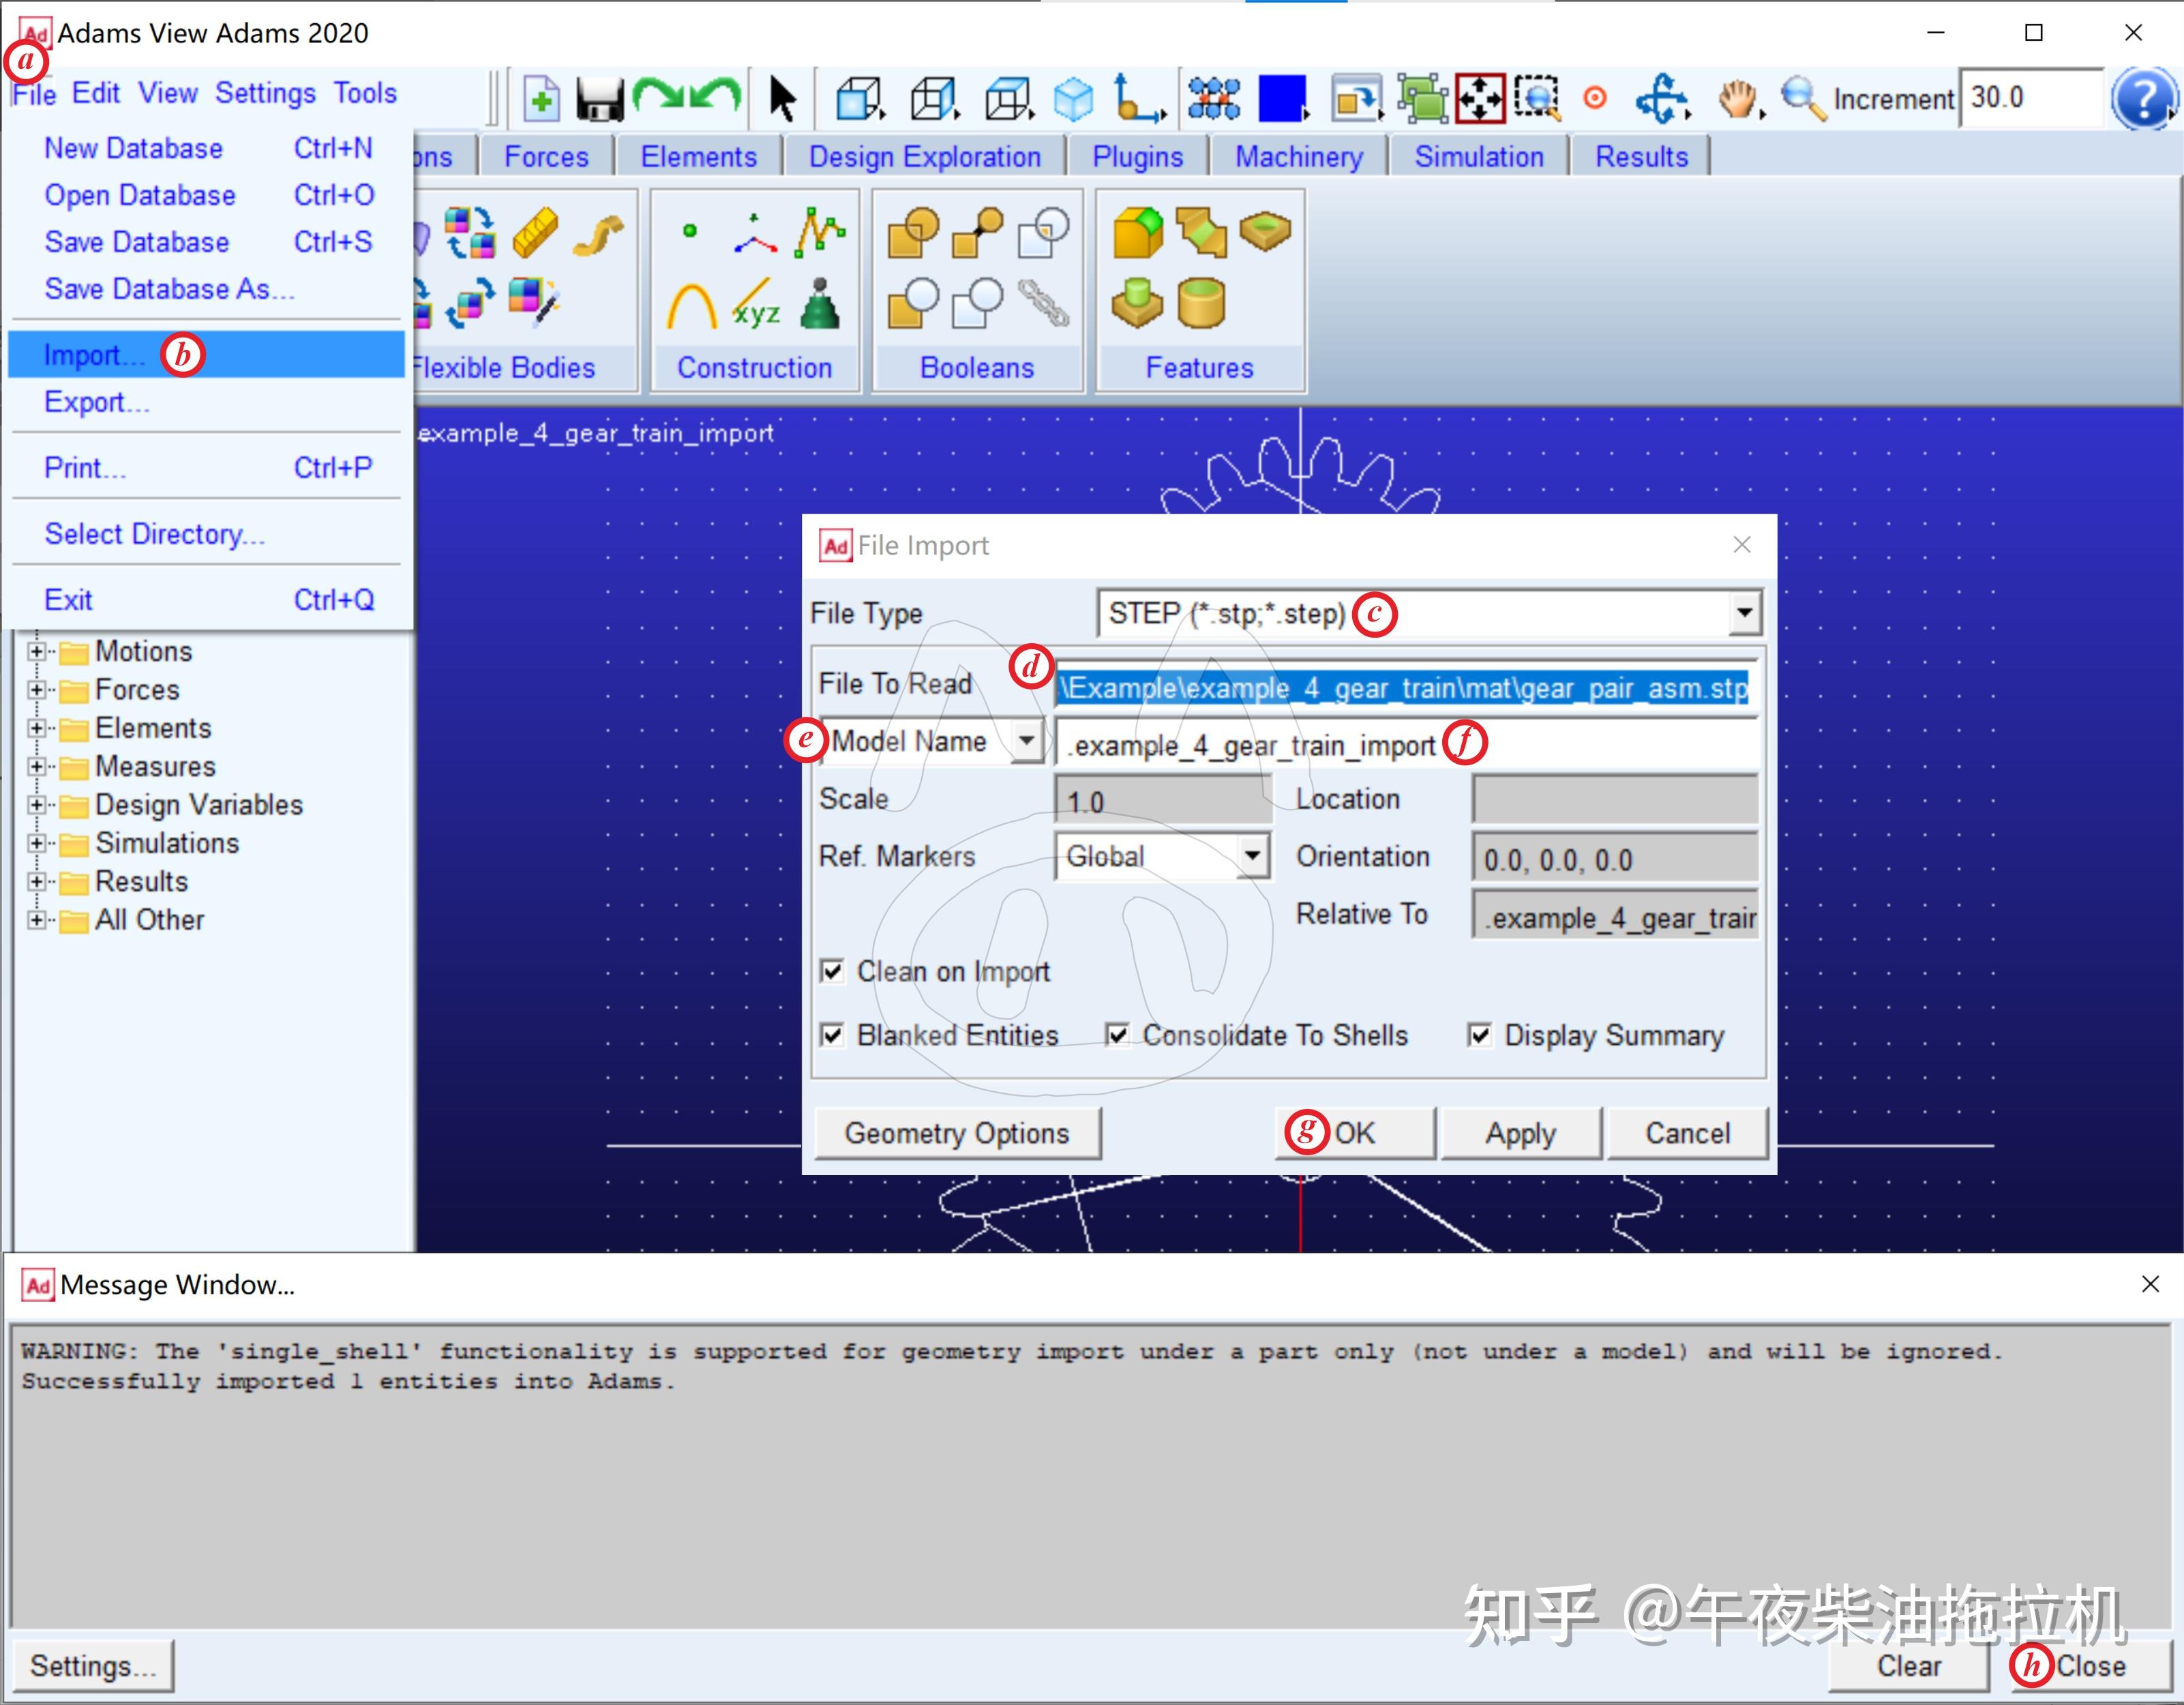Expand the Design Variables tree folder
This screenshot has height=1705, width=2184.
37,805
